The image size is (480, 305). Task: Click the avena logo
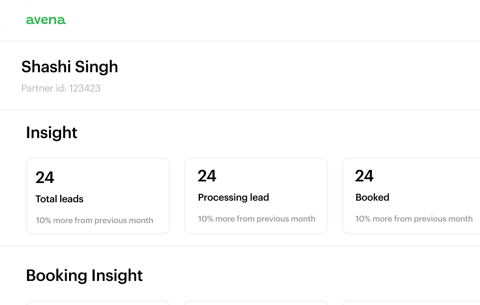pyautogui.click(x=46, y=20)
